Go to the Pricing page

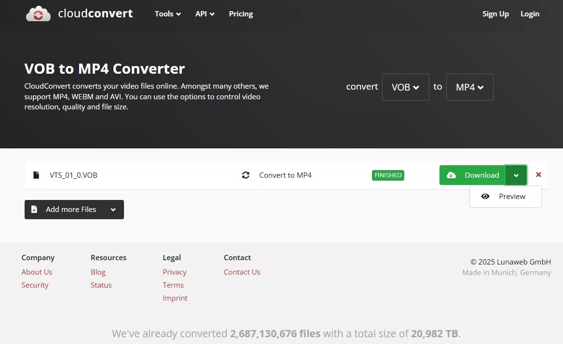241,14
